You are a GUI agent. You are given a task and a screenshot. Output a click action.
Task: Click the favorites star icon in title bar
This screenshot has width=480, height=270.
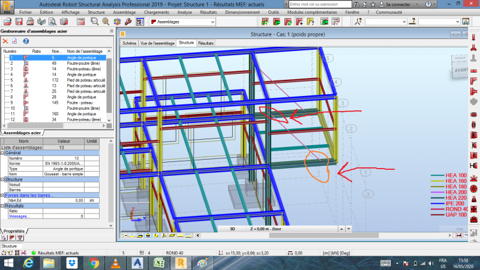(373, 4)
